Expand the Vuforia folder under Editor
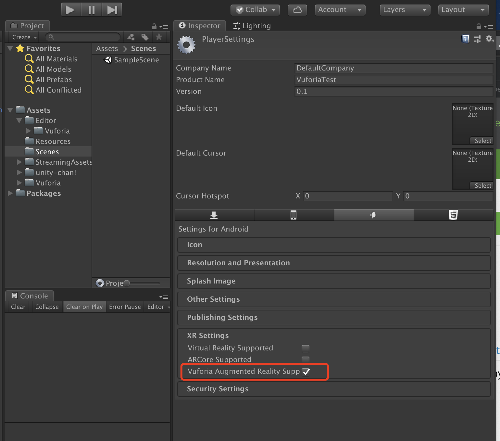Screen dimensions: 500x441 coord(28,131)
